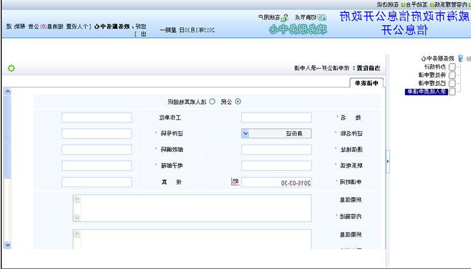
Task: Open the 帮助 link
Action: (20, 26)
